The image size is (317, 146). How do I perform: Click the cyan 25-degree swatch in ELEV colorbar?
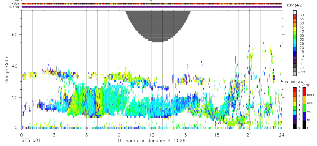295,45
